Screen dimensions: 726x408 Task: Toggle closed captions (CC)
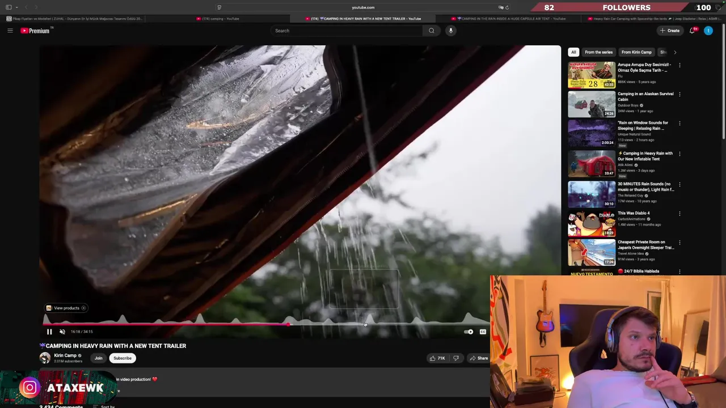pyautogui.click(x=483, y=332)
